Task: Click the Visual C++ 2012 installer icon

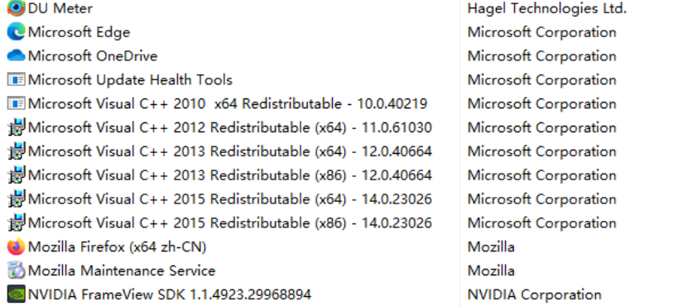Action: 16,127
